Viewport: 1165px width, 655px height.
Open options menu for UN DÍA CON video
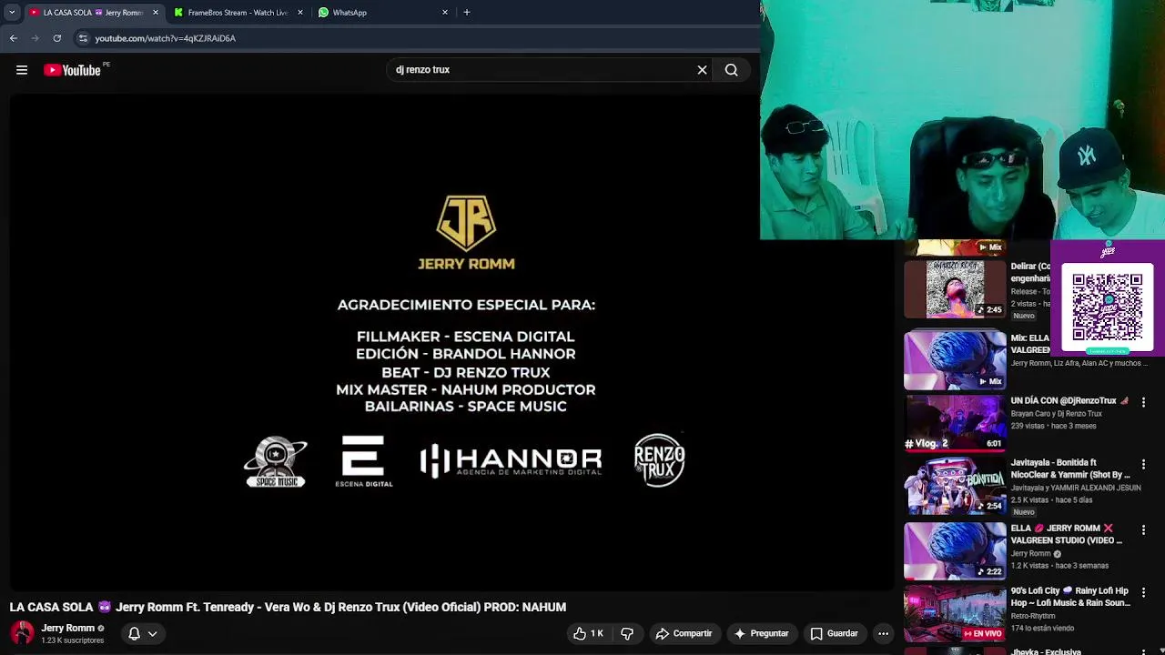pos(1144,401)
